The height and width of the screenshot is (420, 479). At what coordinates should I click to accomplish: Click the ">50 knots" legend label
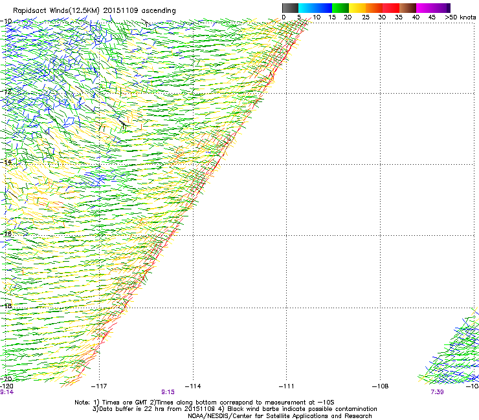[460, 17]
